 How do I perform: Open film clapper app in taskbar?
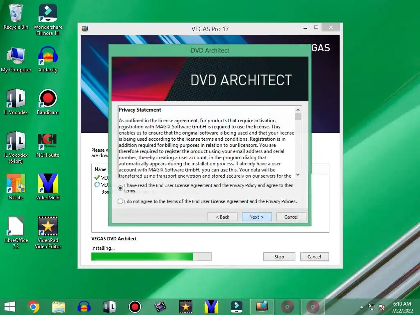click(160, 307)
